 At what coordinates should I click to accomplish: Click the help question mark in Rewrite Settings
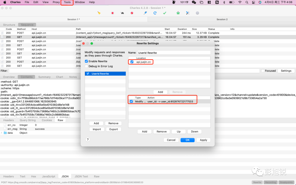coord(88,140)
